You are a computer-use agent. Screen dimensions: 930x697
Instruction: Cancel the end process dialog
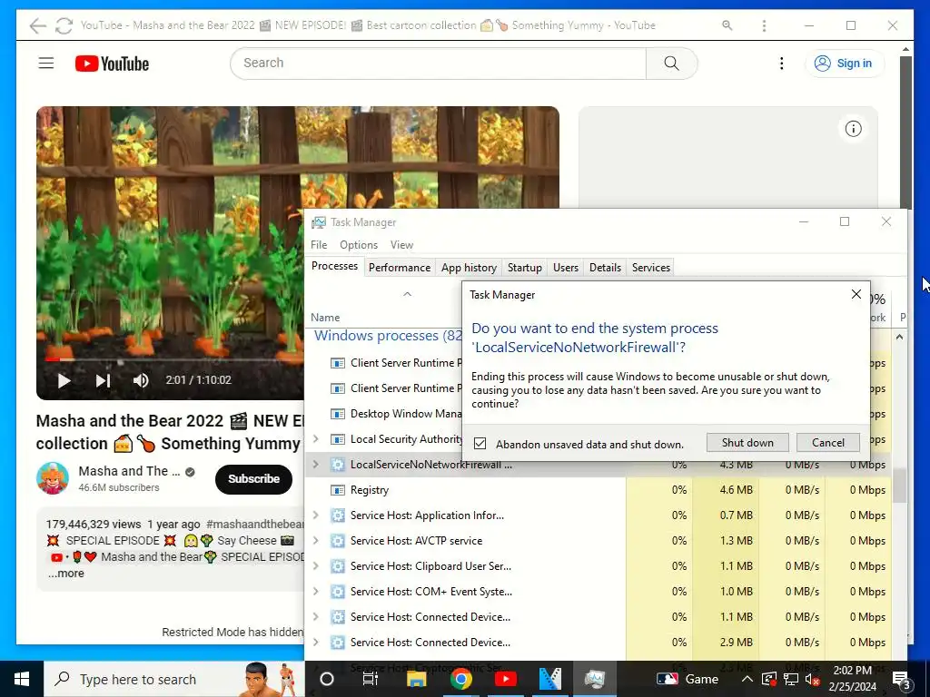click(828, 443)
